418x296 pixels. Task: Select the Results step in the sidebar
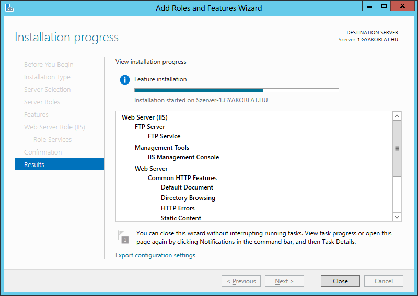59,164
